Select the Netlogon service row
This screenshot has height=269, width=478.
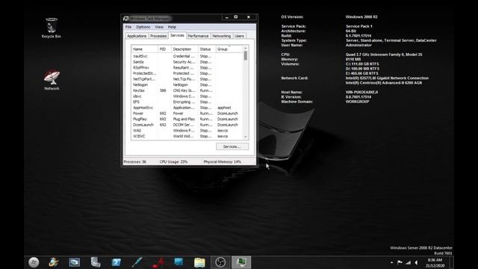(187, 84)
